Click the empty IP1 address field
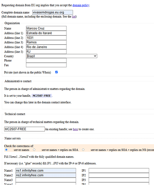 coord(119,171)
